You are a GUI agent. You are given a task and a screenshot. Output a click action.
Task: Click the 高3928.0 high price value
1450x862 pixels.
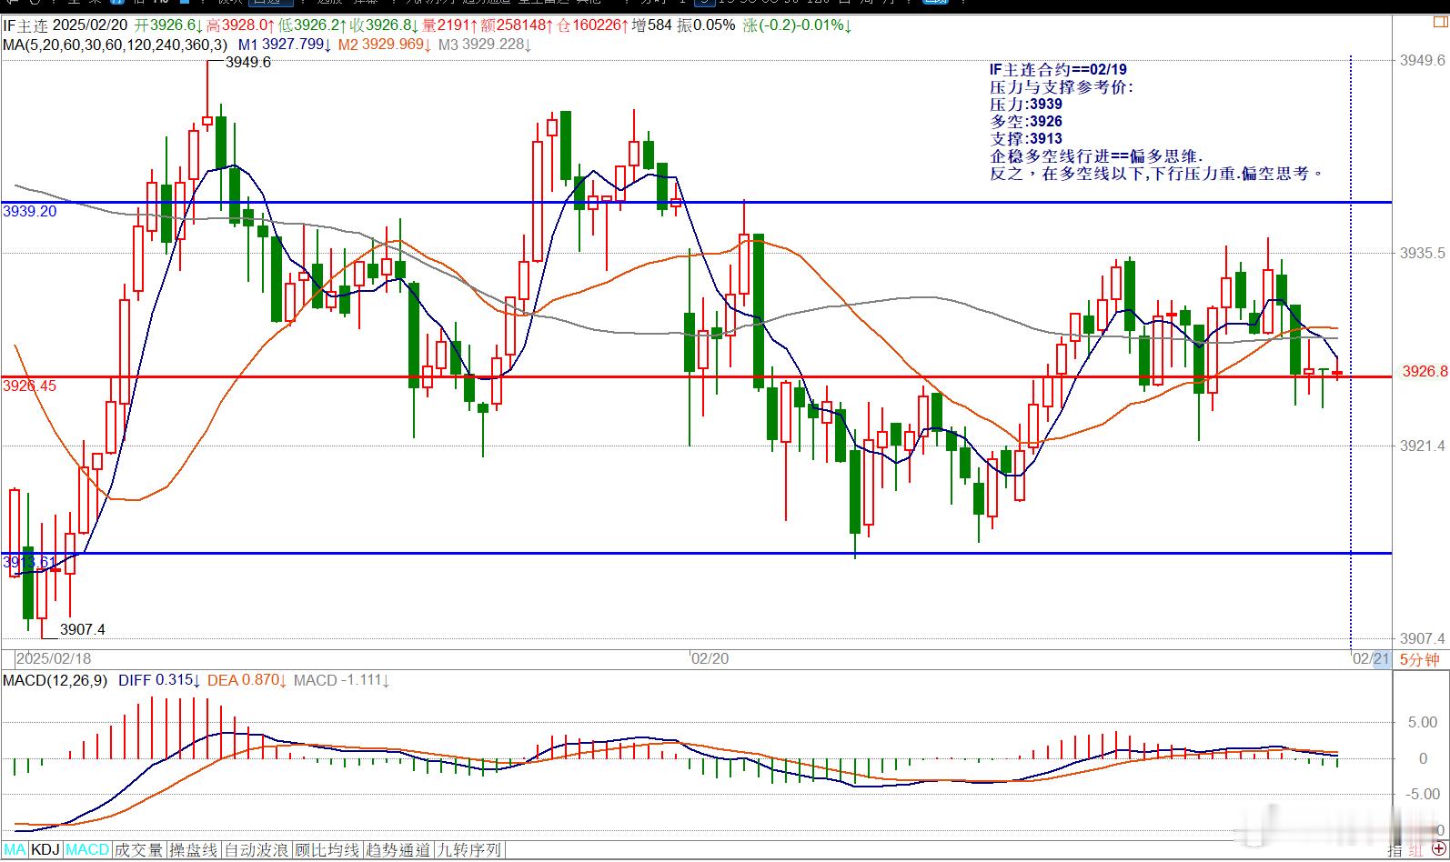242,25
